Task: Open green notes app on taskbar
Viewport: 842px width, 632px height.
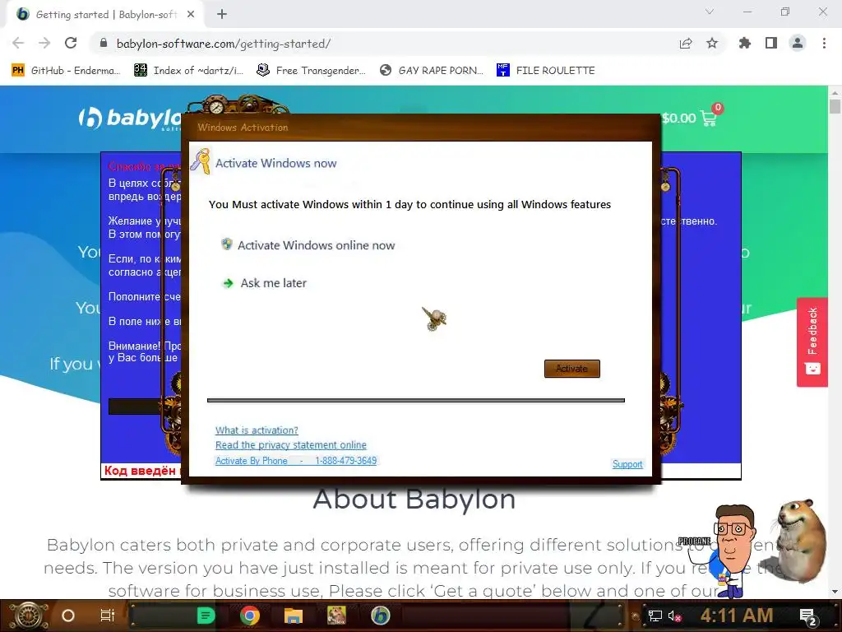Action: pos(206,616)
